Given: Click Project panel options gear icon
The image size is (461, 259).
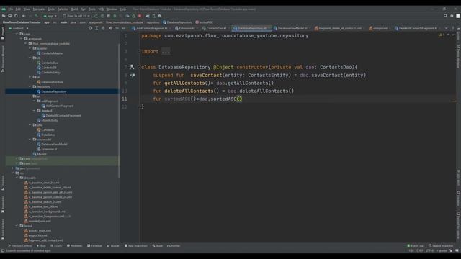Looking at the screenshot, I should [111, 28].
